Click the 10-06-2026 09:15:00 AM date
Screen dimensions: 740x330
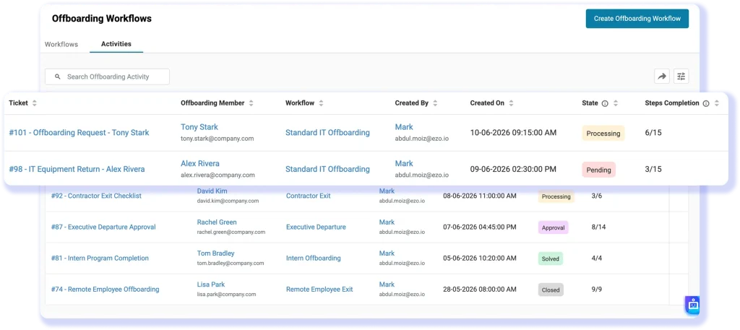click(x=514, y=133)
